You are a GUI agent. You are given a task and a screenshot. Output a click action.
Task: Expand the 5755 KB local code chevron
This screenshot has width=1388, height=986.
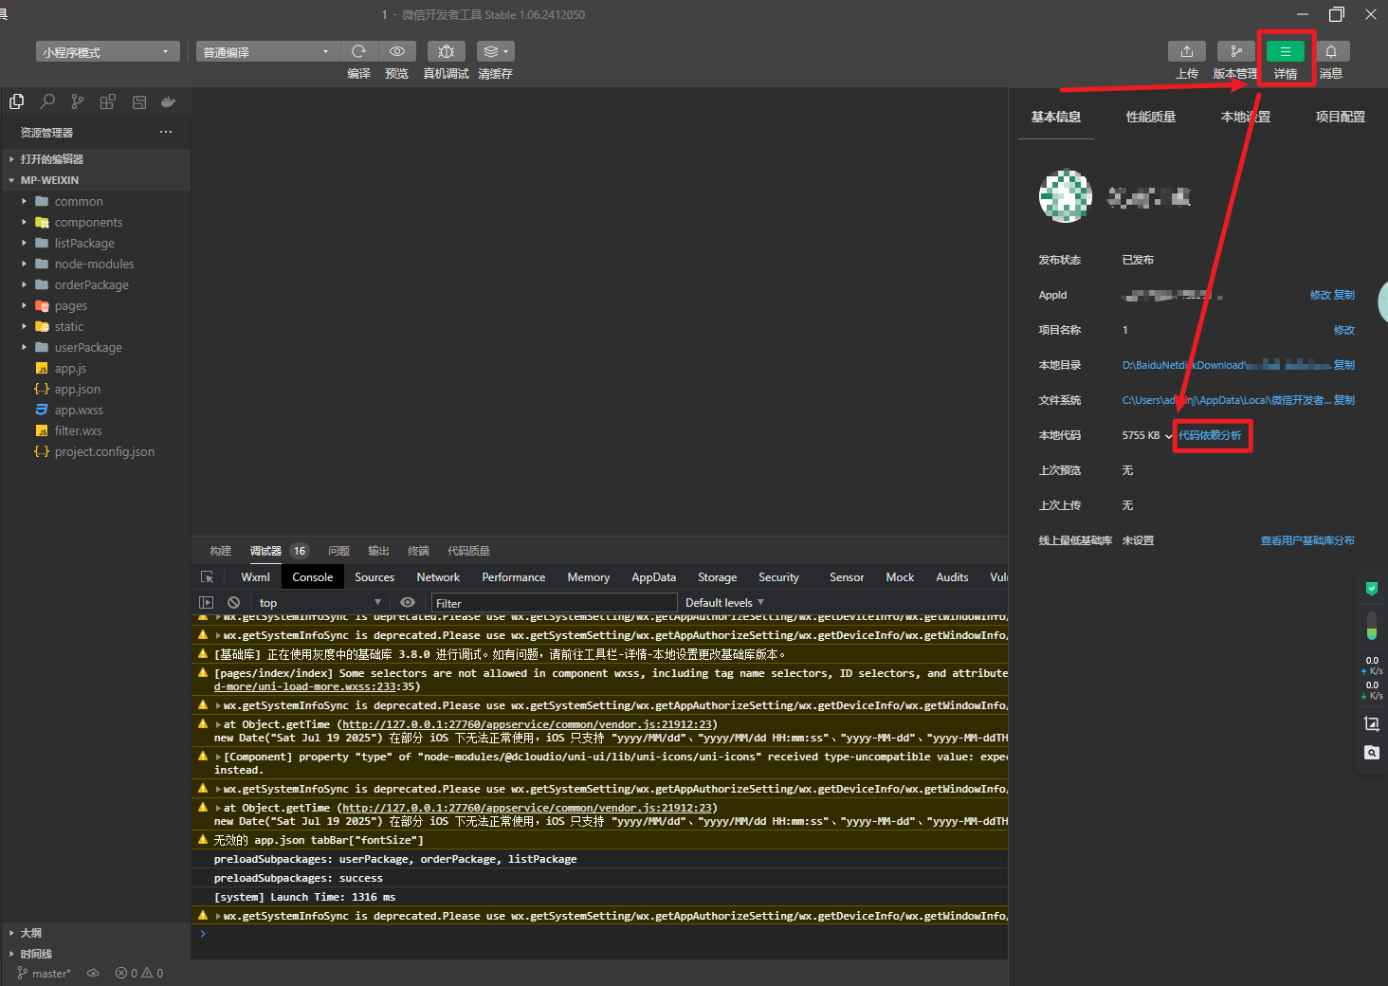coord(1169,436)
